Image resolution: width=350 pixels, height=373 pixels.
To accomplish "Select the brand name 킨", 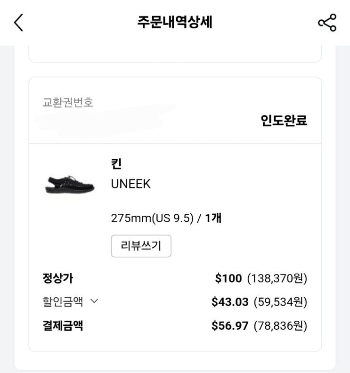I will click(x=116, y=164).
